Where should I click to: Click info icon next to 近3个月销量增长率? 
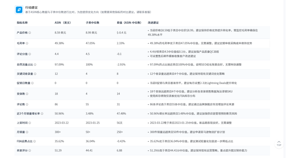[42, 114]
